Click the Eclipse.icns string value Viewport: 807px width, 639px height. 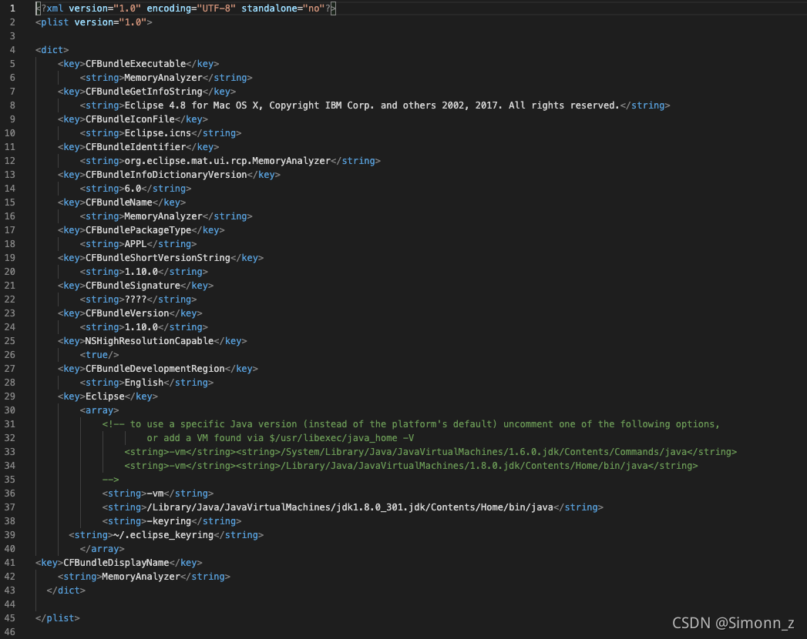[x=157, y=133]
